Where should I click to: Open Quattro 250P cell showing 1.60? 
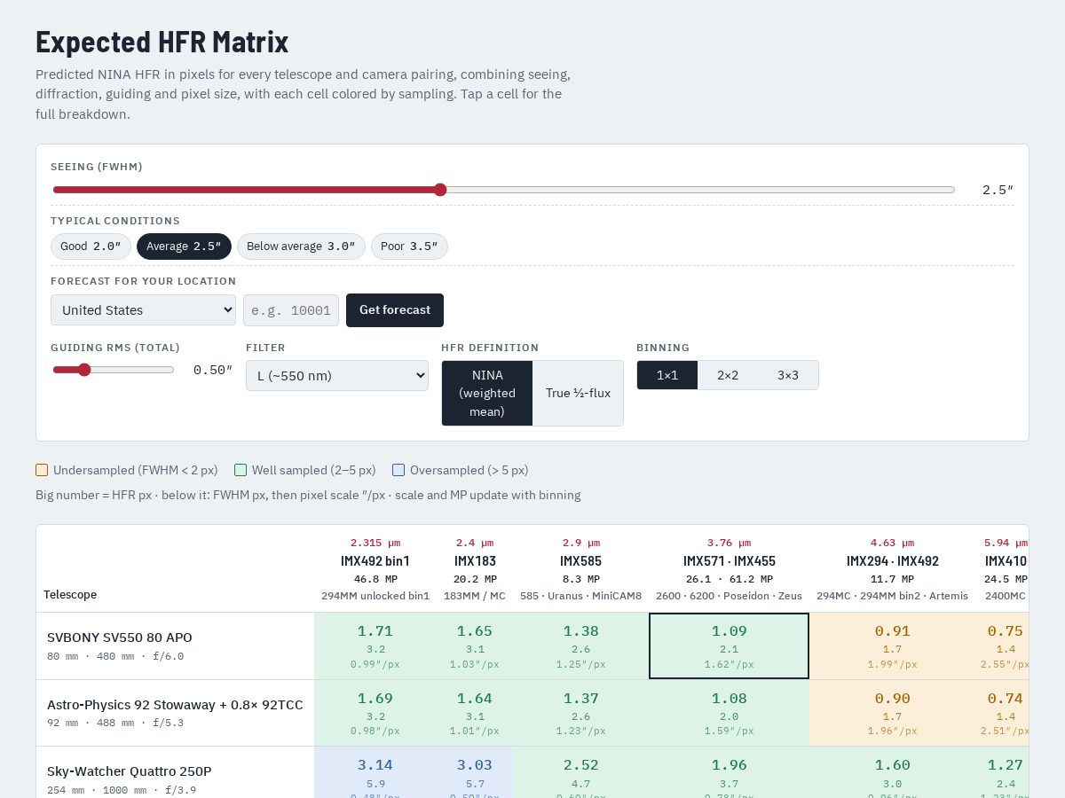[x=893, y=772]
